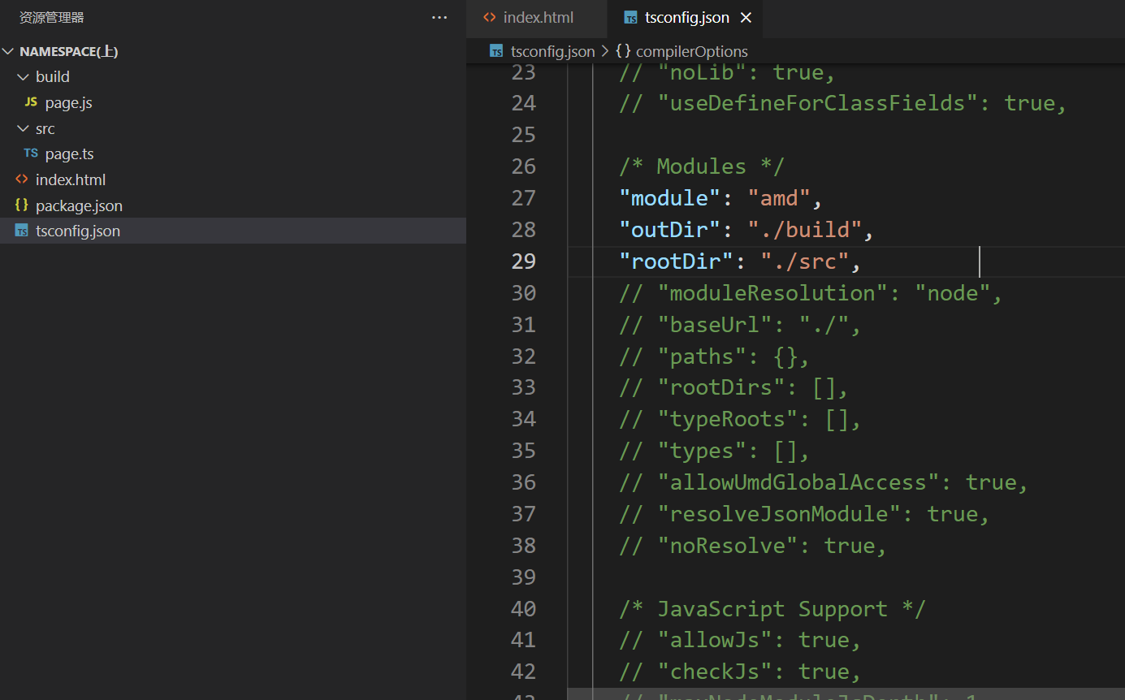Click the HTML icon on index.html tab
Viewport: 1125px width, 700px height.
tap(489, 18)
